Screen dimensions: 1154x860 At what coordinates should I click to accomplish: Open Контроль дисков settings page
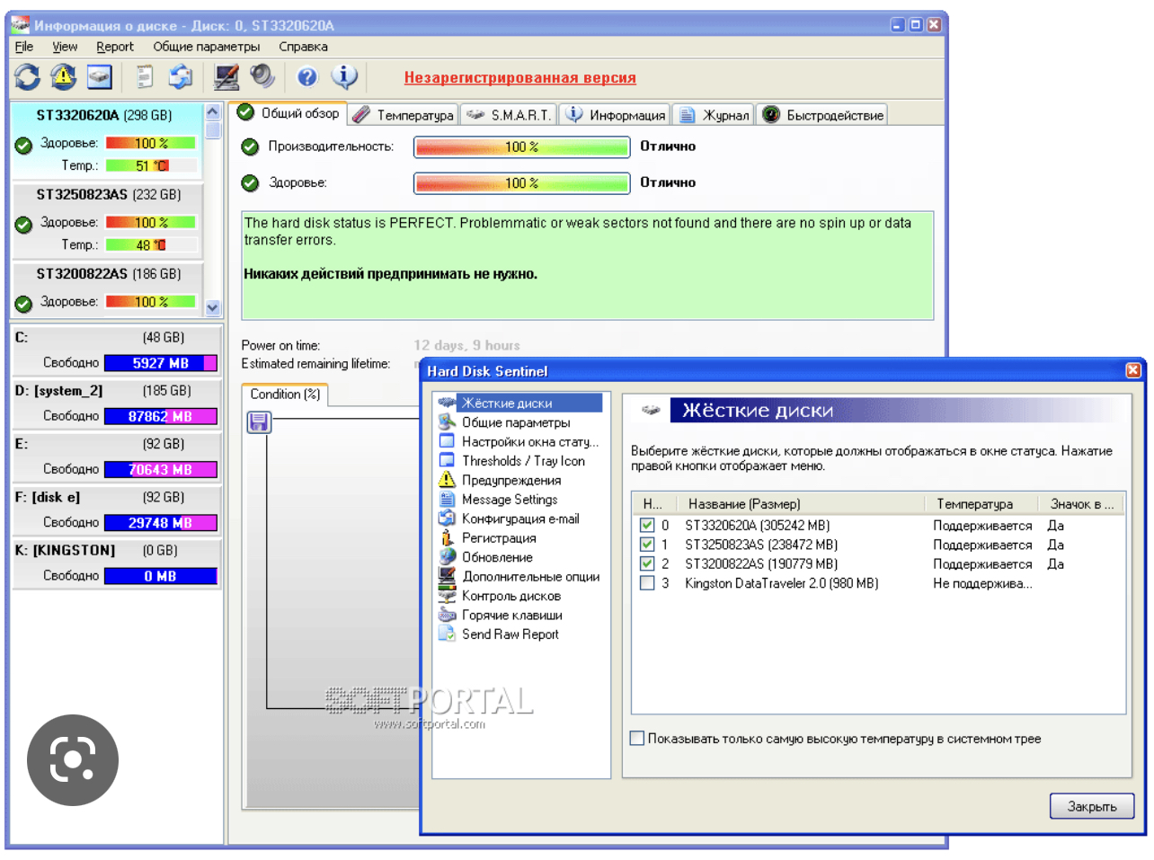click(x=511, y=596)
